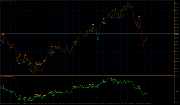Click the last orange arrow in the indicator pane

coord(139,86)
